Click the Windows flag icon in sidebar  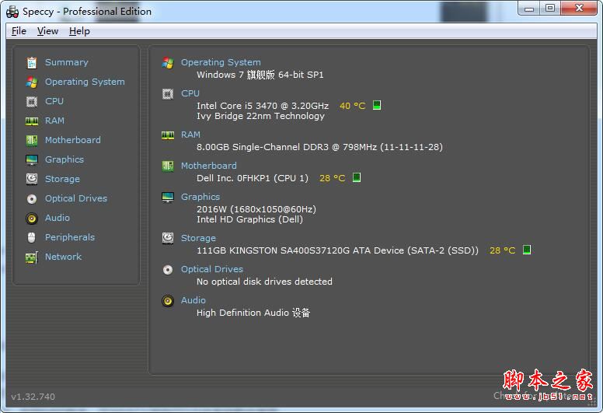pyautogui.click(x=32, y=82)
